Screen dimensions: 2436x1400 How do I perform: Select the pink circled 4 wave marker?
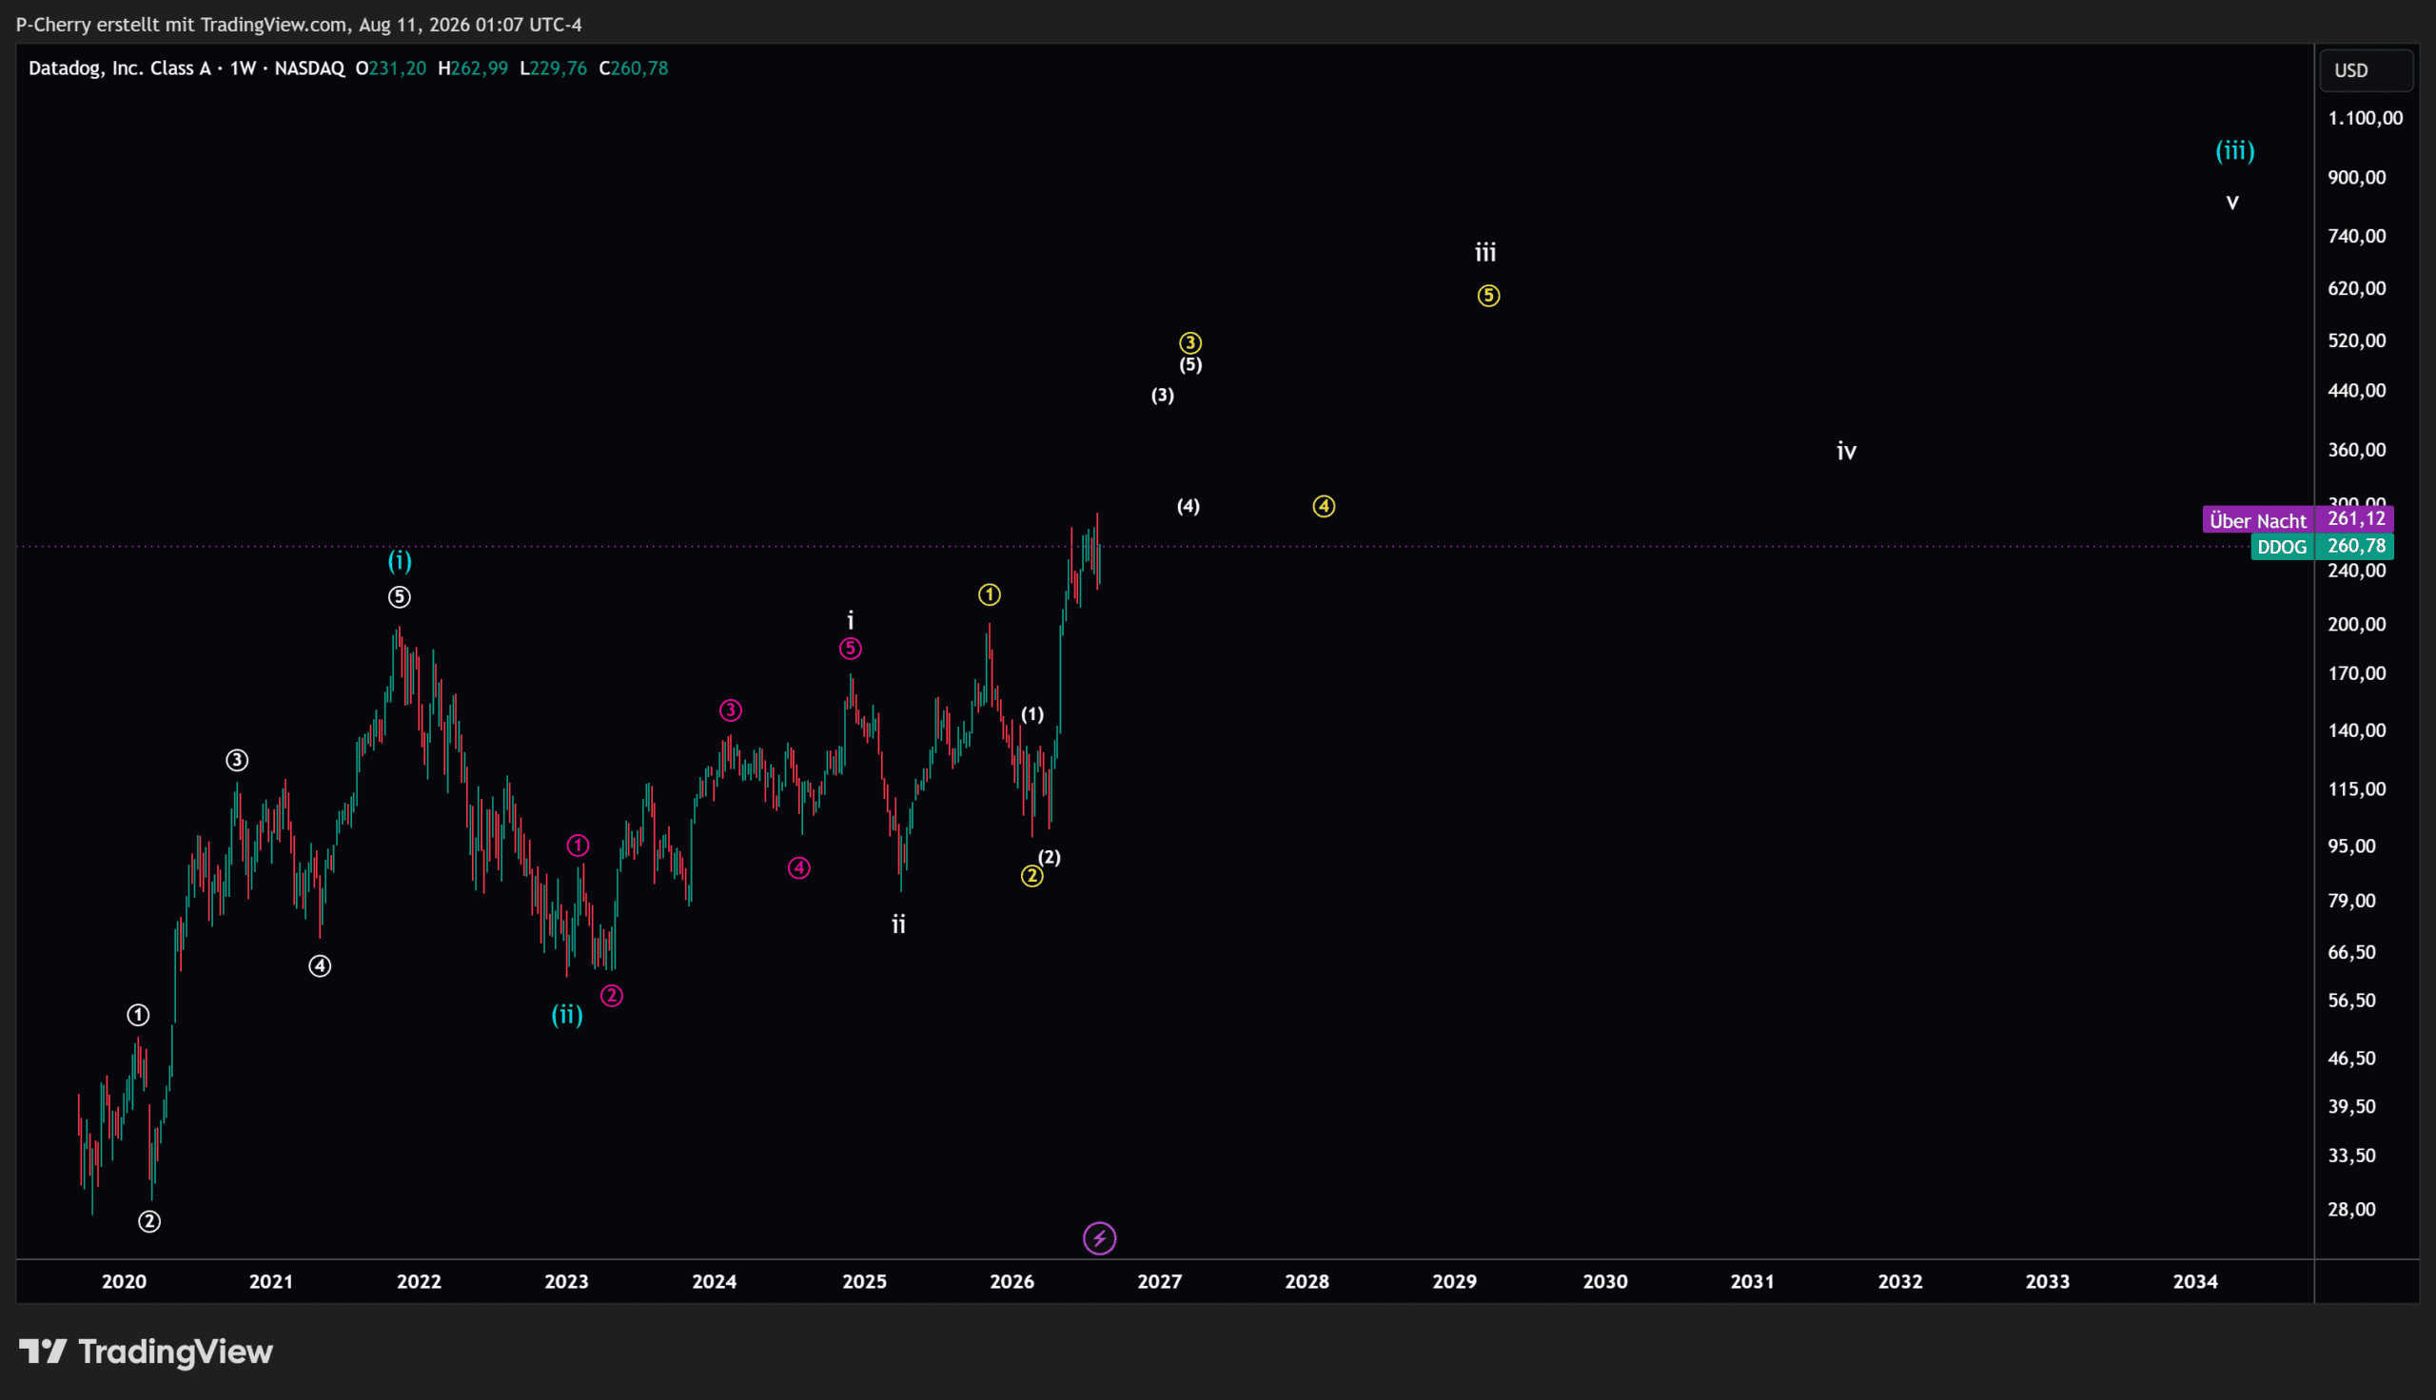click(799, 868)
